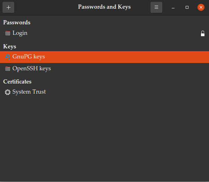The height and width of the screenshot is (182, 209).
Task: Click the Certificates section heading
Action: click(x=17, y=81)
